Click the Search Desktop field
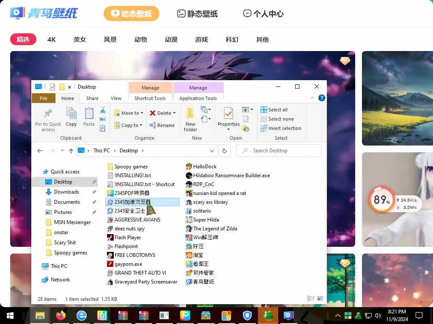This screenshot has width=433, height=324. 279,151
